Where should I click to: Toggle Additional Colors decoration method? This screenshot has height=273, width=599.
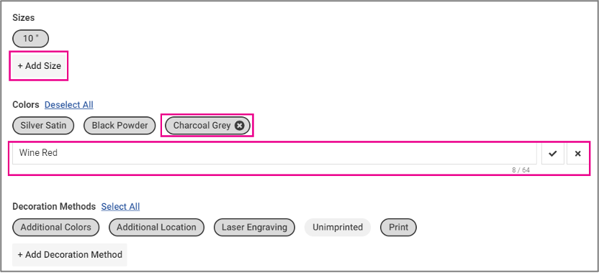click(x=55, y=227)
